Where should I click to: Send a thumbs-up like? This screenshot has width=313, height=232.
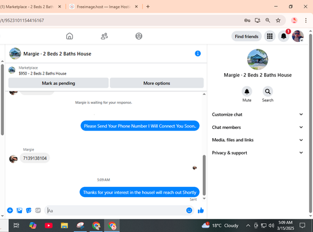point(201,211)
